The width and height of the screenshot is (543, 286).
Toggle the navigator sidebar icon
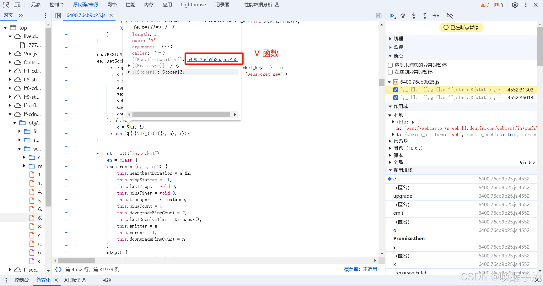coord(58,15)
